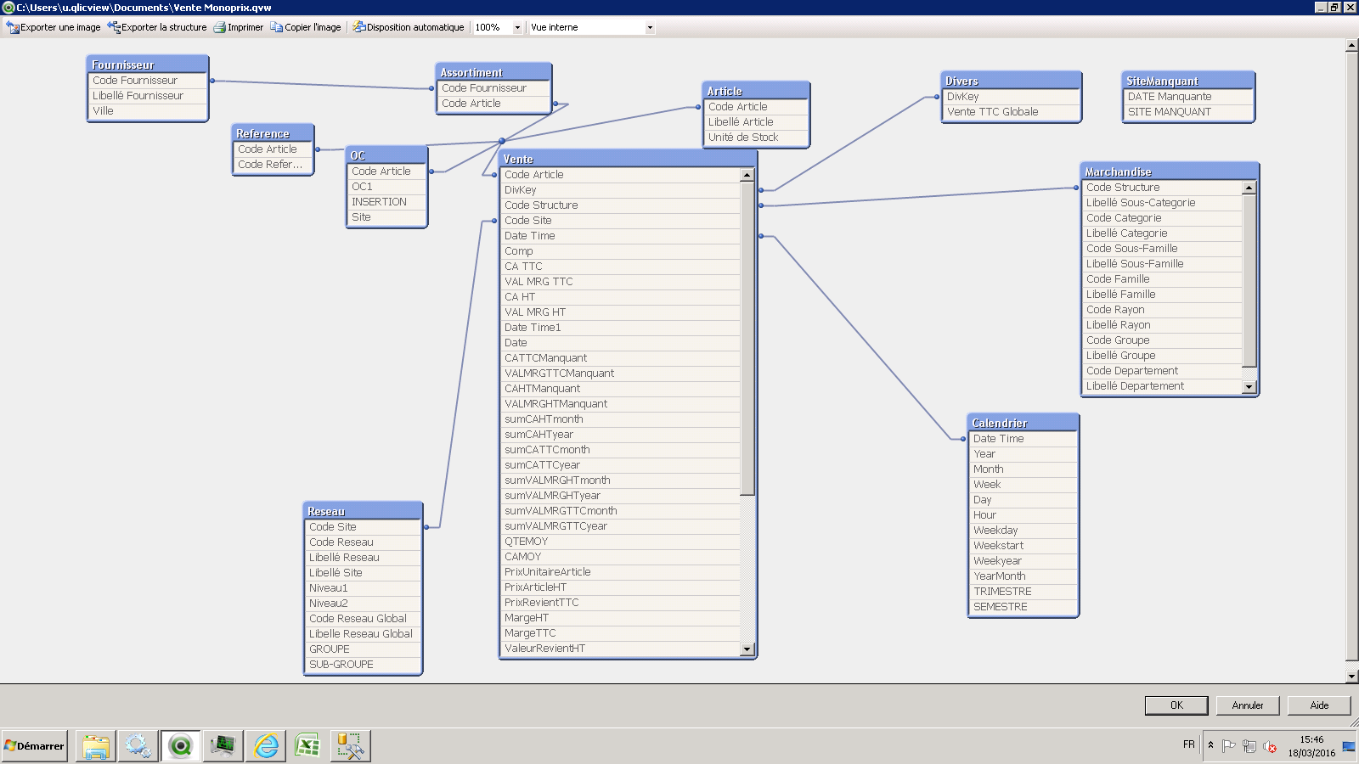Select the Article table header

(x=756, y=91)
